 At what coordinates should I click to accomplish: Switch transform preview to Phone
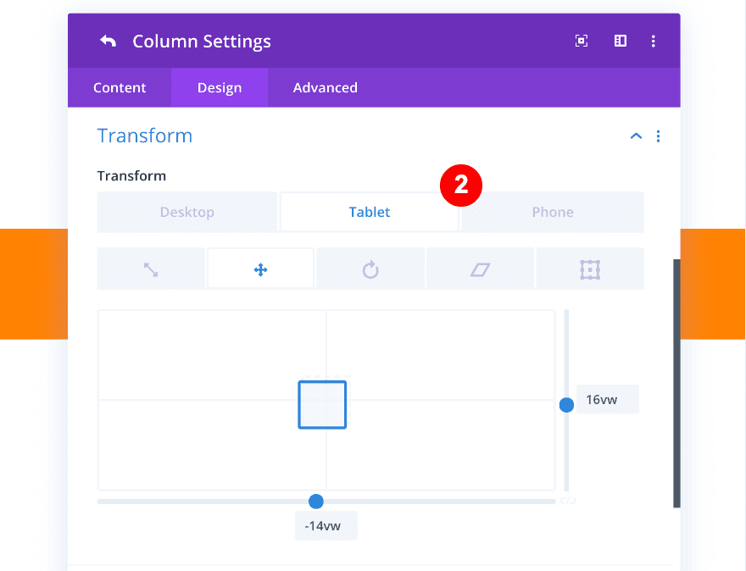[553, 212]
